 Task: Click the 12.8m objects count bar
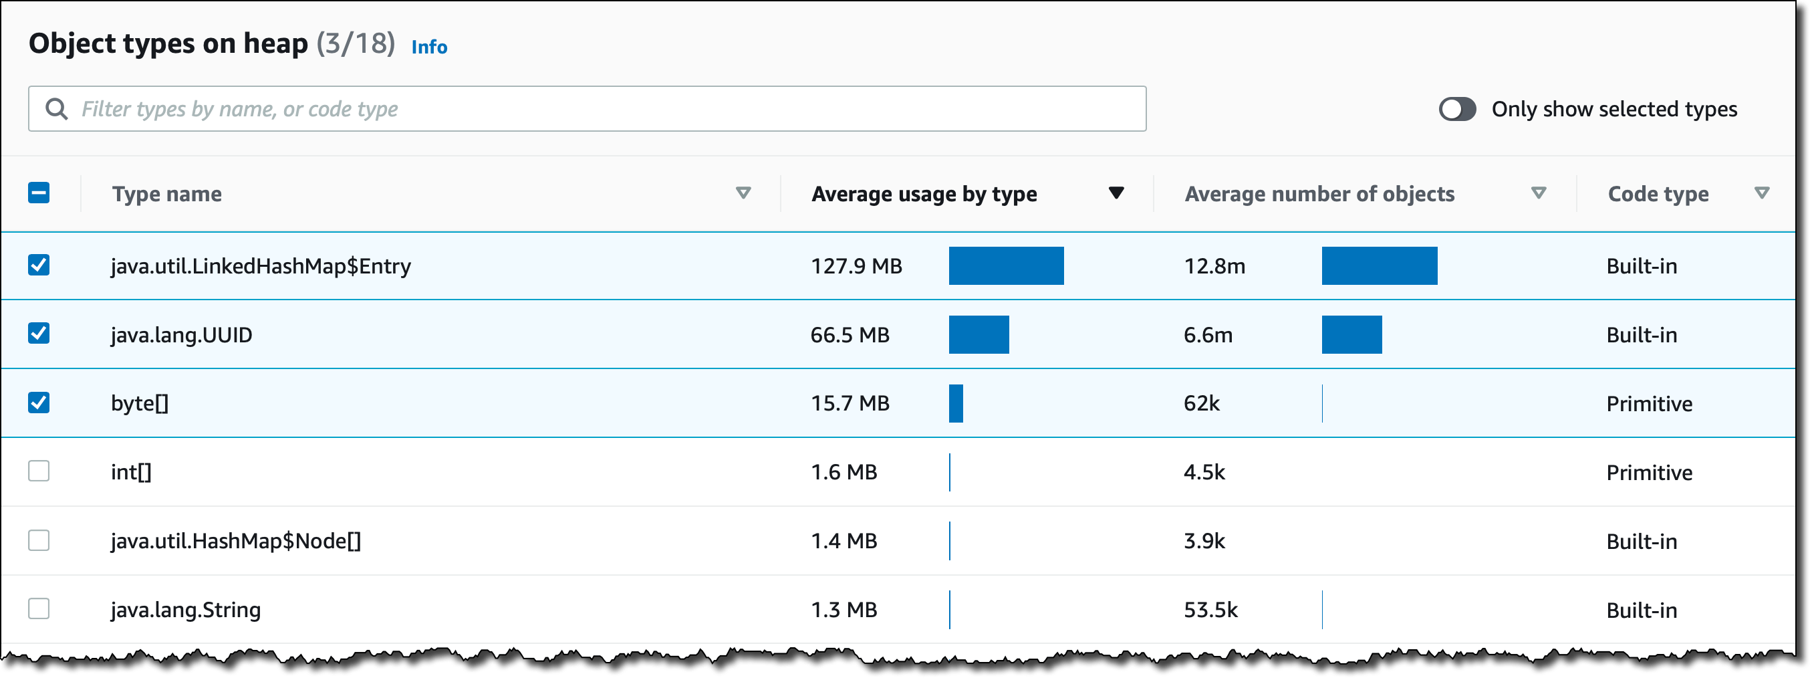[1380, 265]
